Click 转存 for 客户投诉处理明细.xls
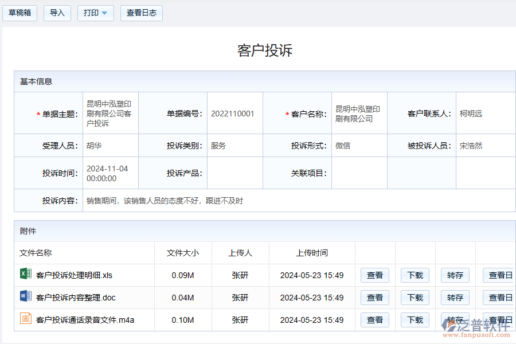 click(x=455, y=275)
